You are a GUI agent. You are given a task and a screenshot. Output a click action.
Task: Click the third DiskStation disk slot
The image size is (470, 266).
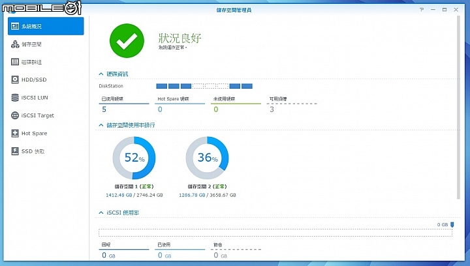pyautogui.click(x=186, y=86)
